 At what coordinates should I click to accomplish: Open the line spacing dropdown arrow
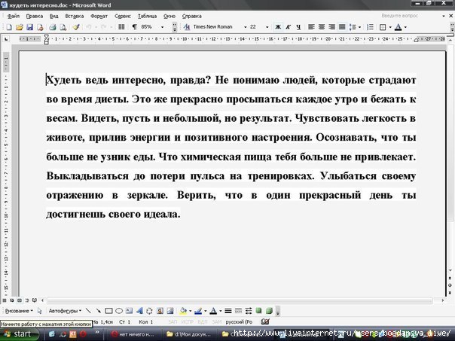point(360,27)
